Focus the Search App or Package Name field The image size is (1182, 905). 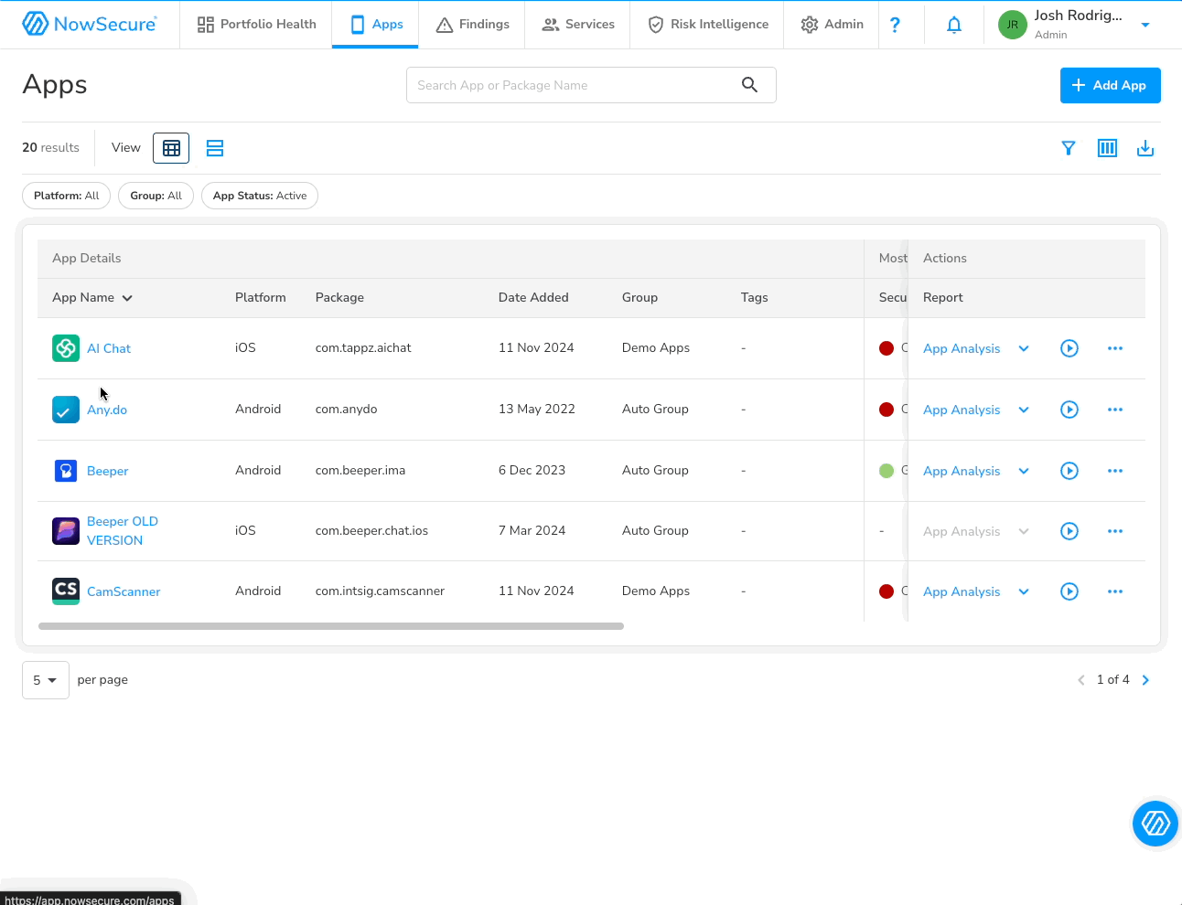pyautogui.click(x=591, y=85)
